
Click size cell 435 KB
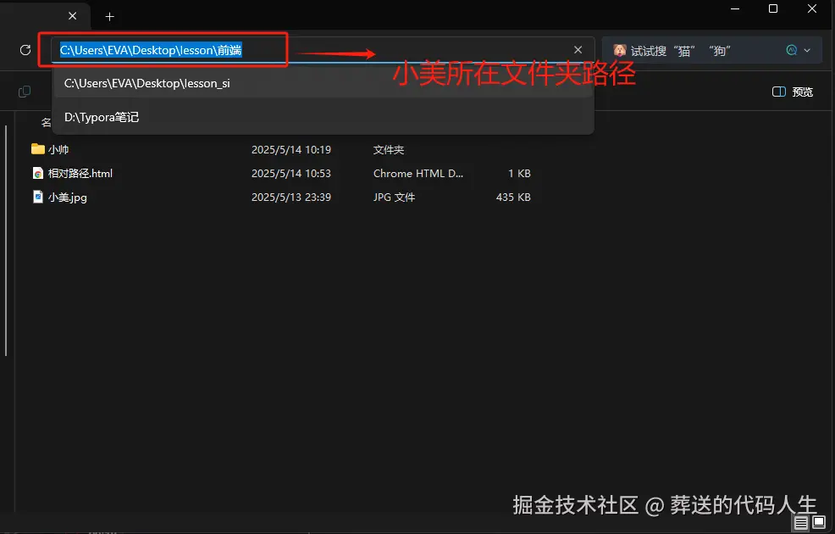coord(513,197)
